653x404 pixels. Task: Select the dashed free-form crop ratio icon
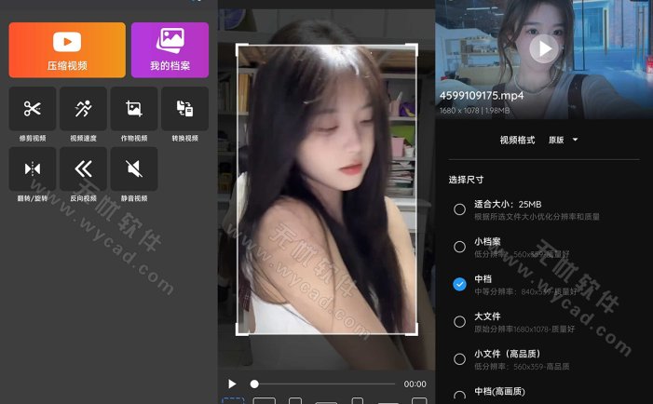(233, 400)
